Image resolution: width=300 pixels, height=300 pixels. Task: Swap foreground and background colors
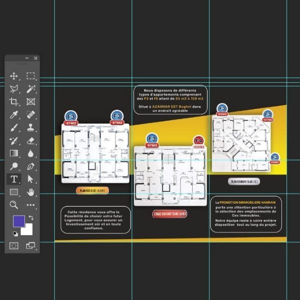pyautogui.click(x=31, y=217)
